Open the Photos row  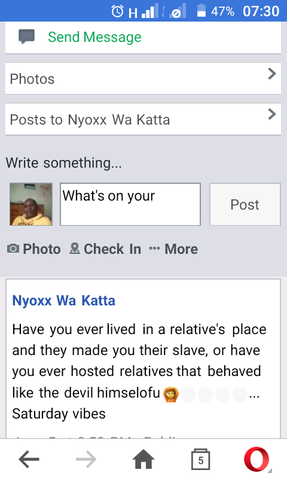point(143,78)
